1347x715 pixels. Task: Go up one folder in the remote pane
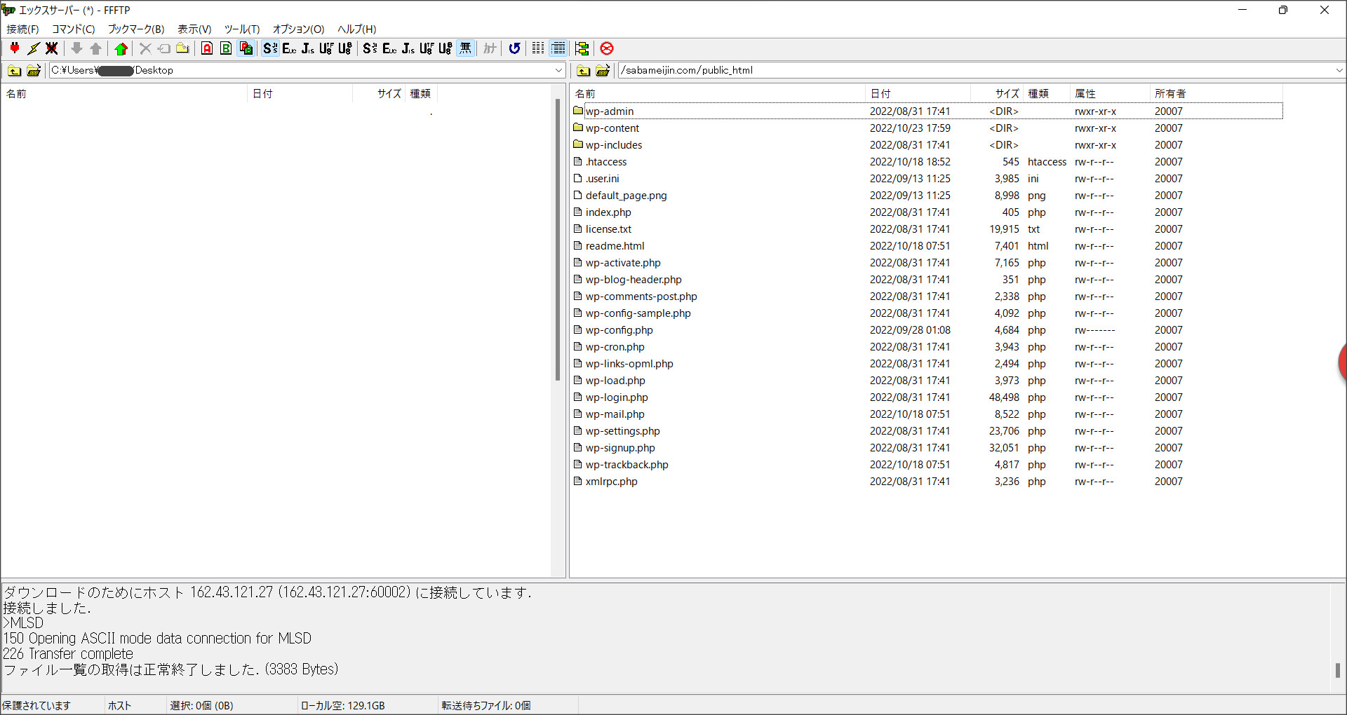click(583, 70)
